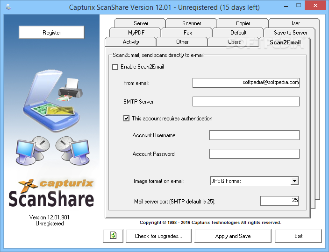Viewport: 329px width, 252px height.
Task: Click the SMTP Server input field
Action: (246, 101)
